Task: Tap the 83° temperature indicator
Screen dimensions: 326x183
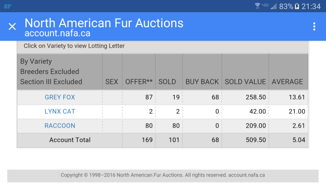Action: [8, 7]
